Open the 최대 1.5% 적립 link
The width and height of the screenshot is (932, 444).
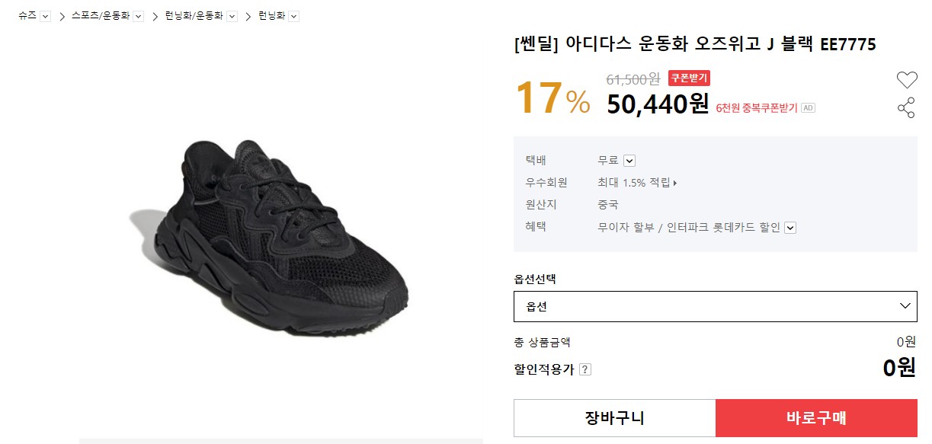pos(636,183)
